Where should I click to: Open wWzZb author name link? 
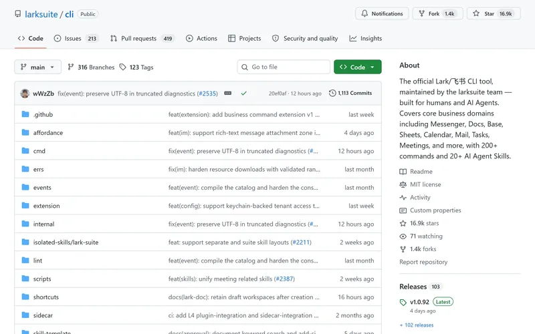point(43,94)
